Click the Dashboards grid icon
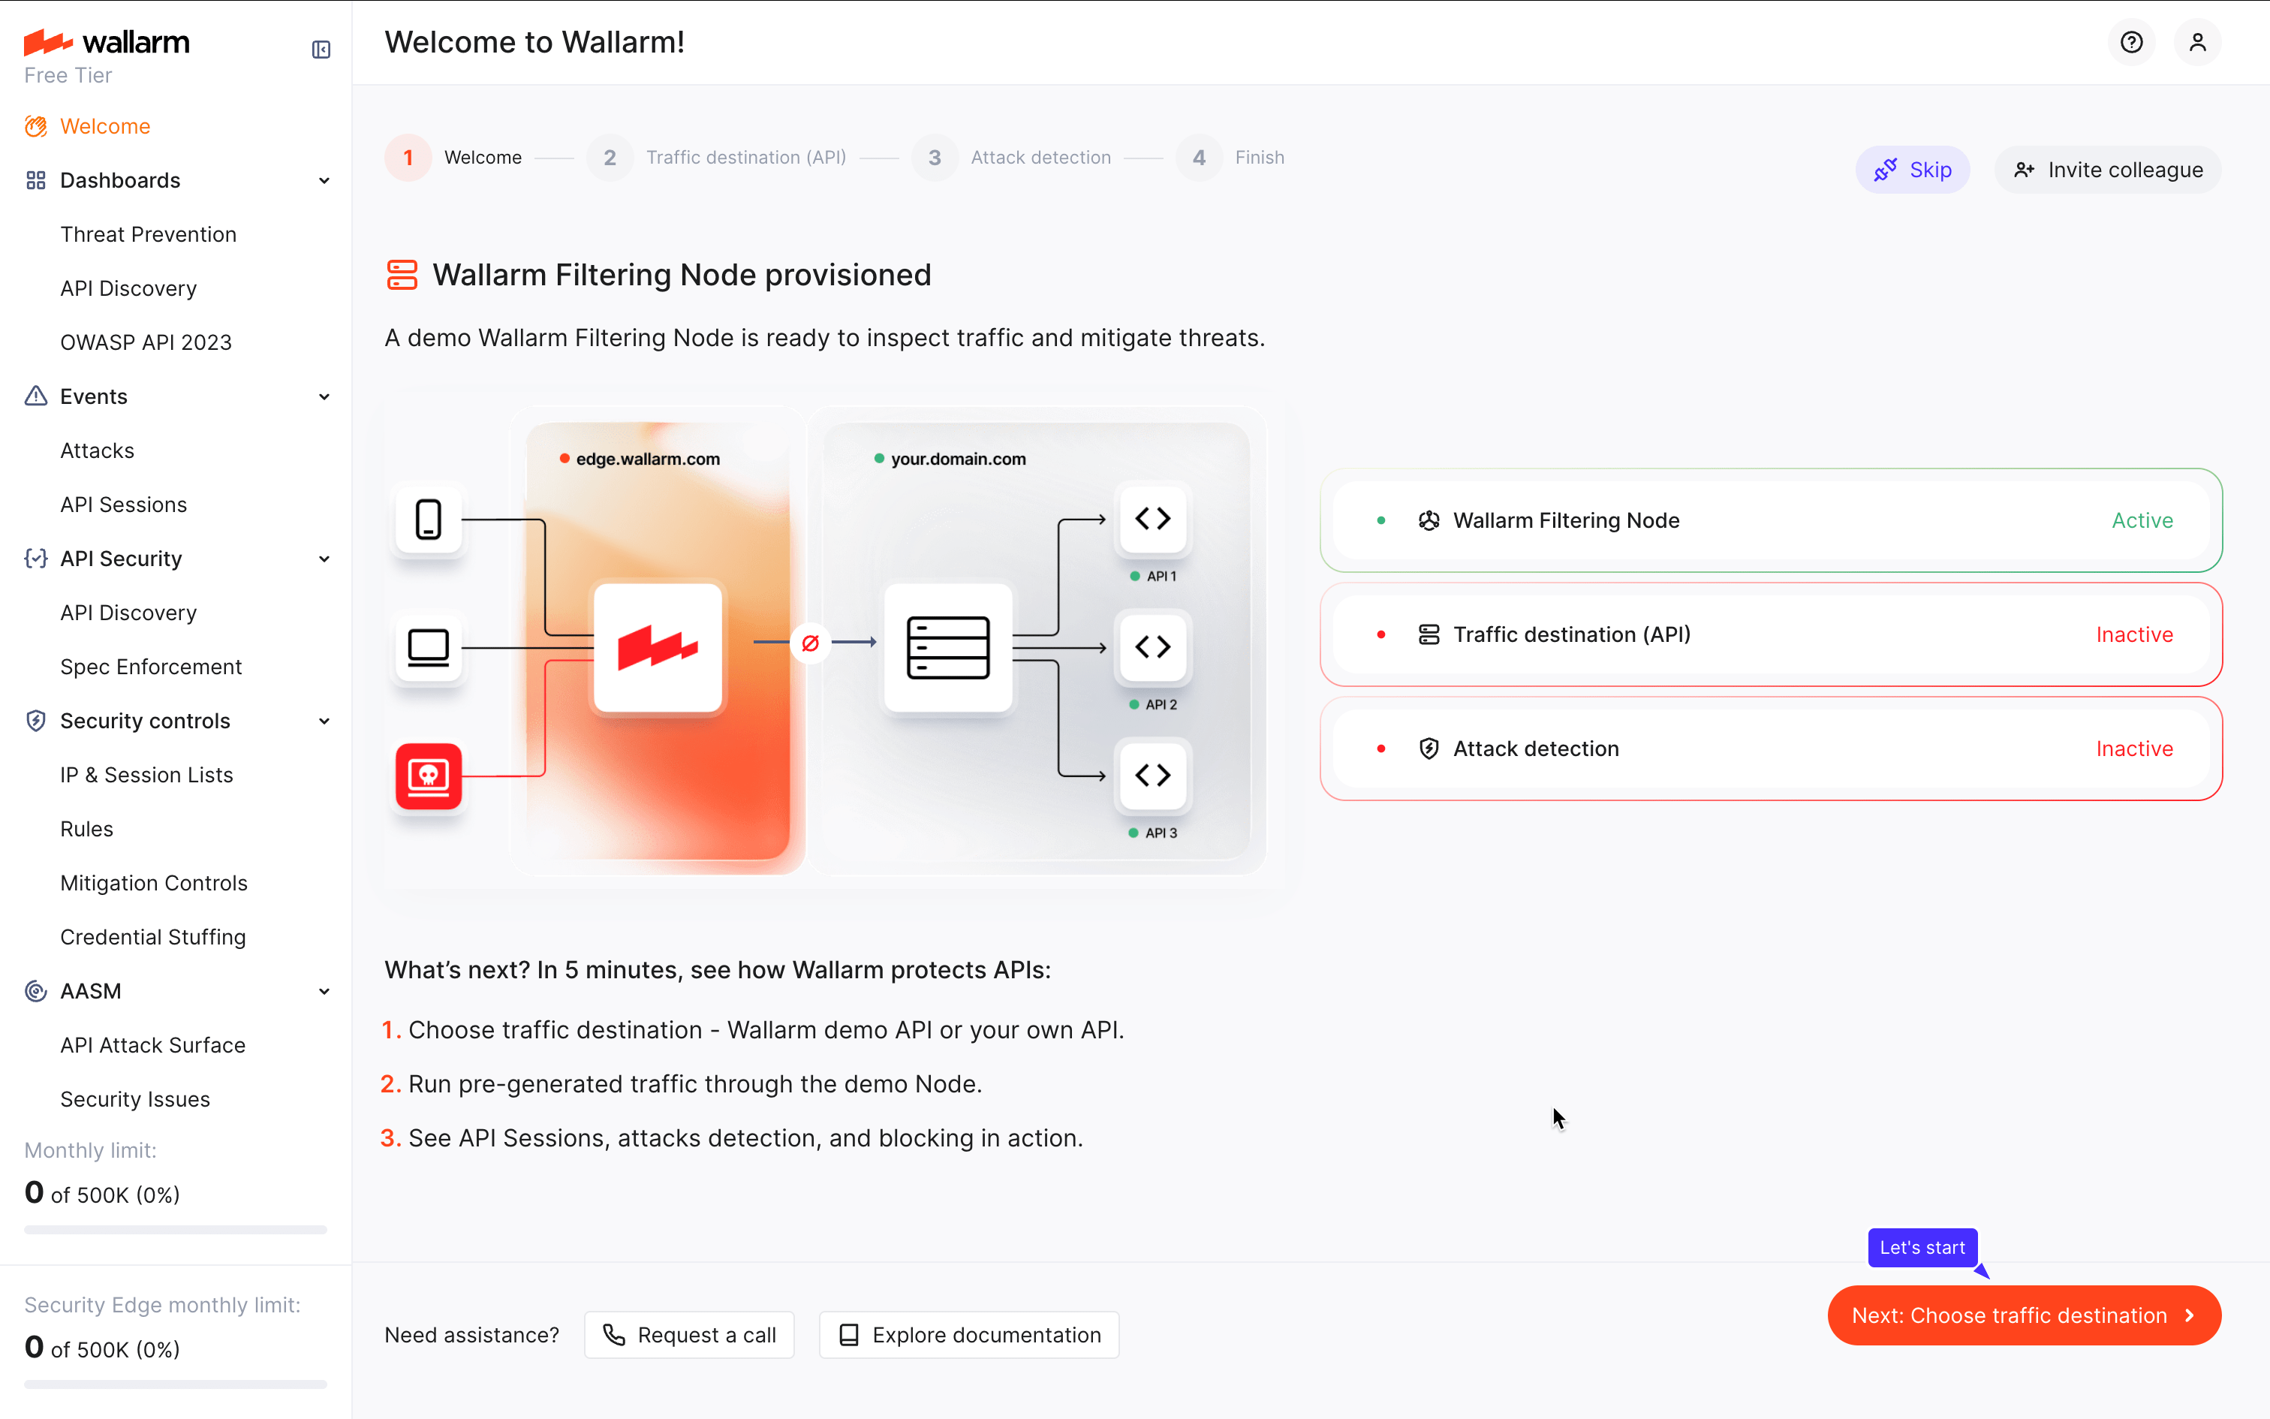The image size is (2270, 1419). pyautogui.click(x=35, y=179)
